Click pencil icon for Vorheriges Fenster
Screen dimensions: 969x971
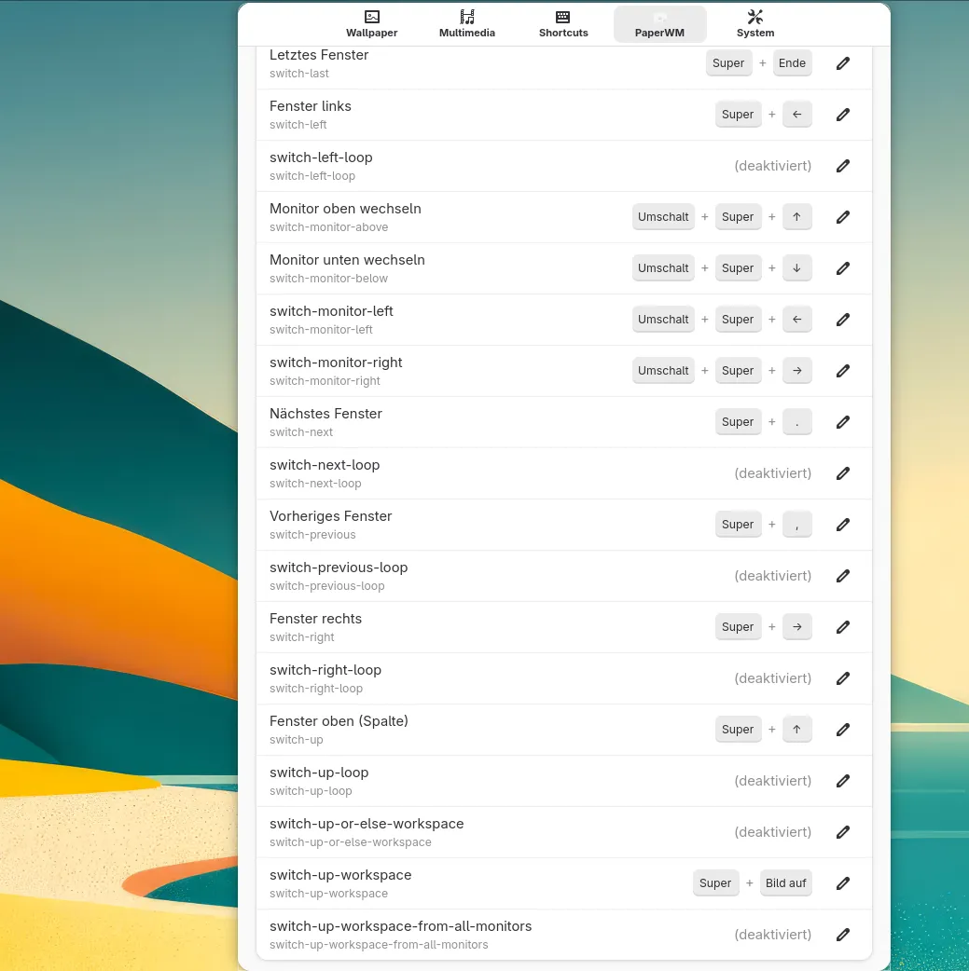(x=843, y=525)
